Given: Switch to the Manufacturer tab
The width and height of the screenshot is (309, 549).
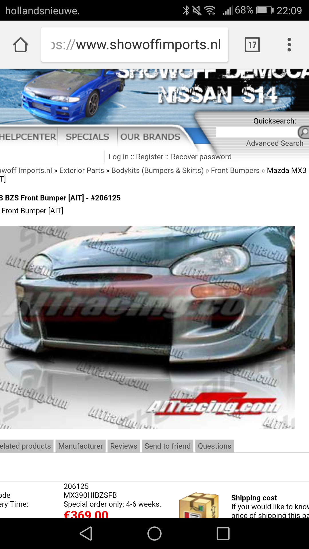Looking at the screenshot, I should pyautogui.click(x=80, y=446).
